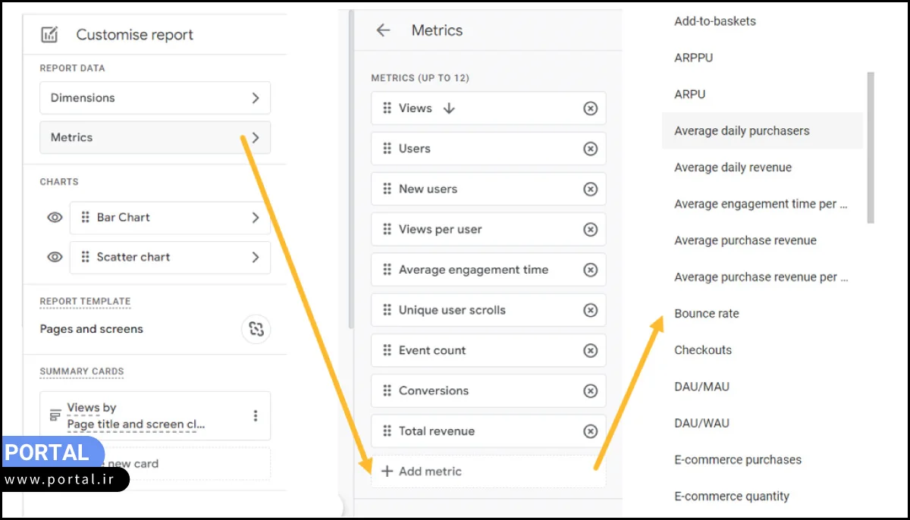Viewport: 910px width, 520px height.
Task: Click the drag handle on Event count
Action: coord(388,350)
